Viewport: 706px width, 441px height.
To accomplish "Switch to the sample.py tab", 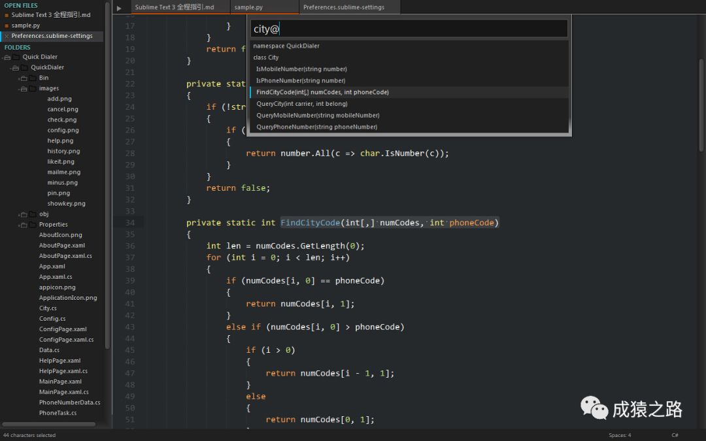I will coord(264,7).
